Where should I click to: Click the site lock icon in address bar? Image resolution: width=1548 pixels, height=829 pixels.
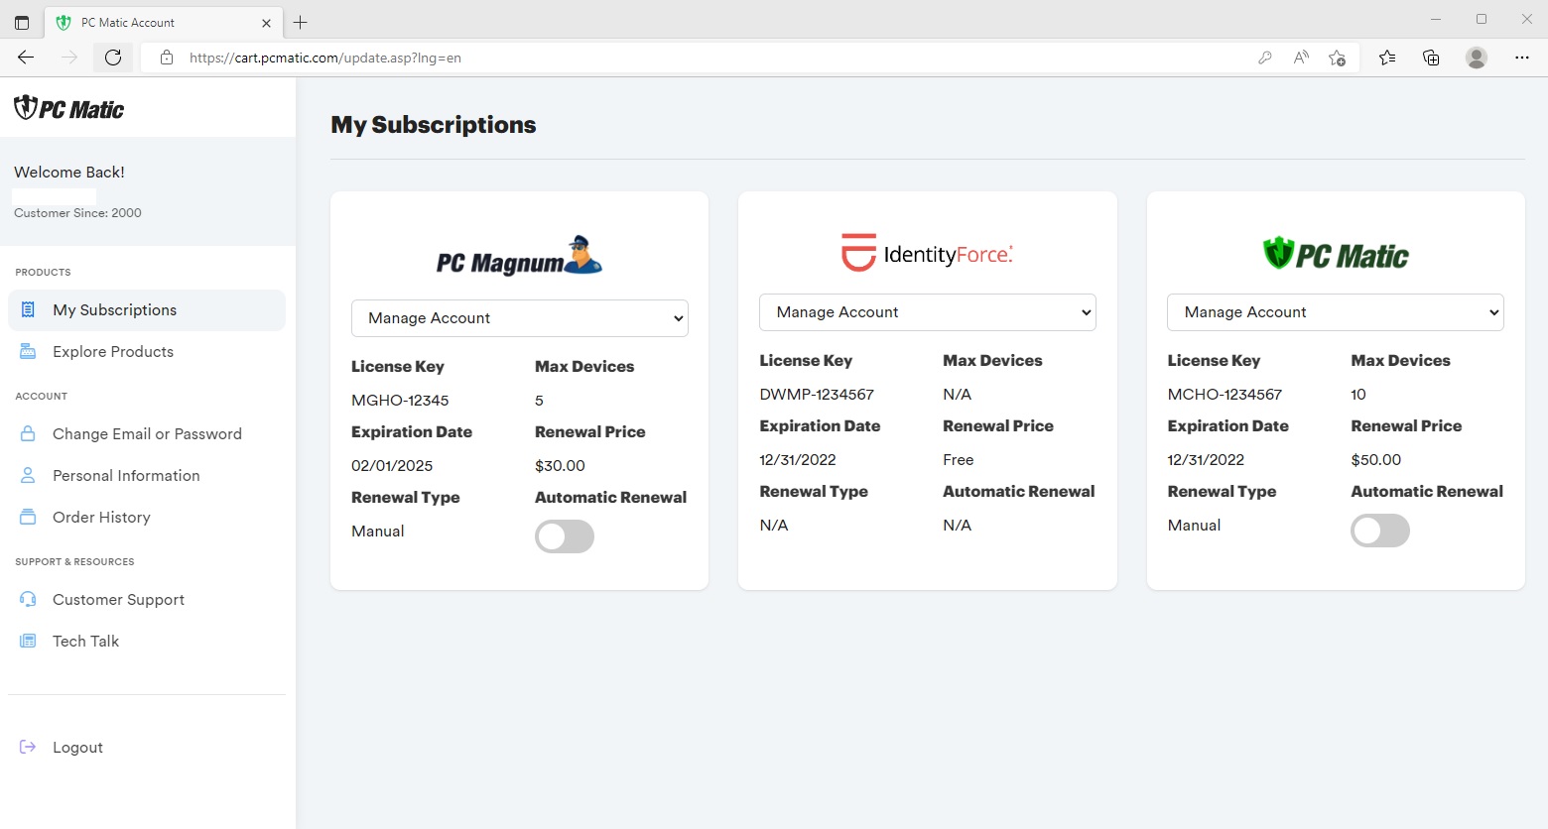tap(167, 58)
